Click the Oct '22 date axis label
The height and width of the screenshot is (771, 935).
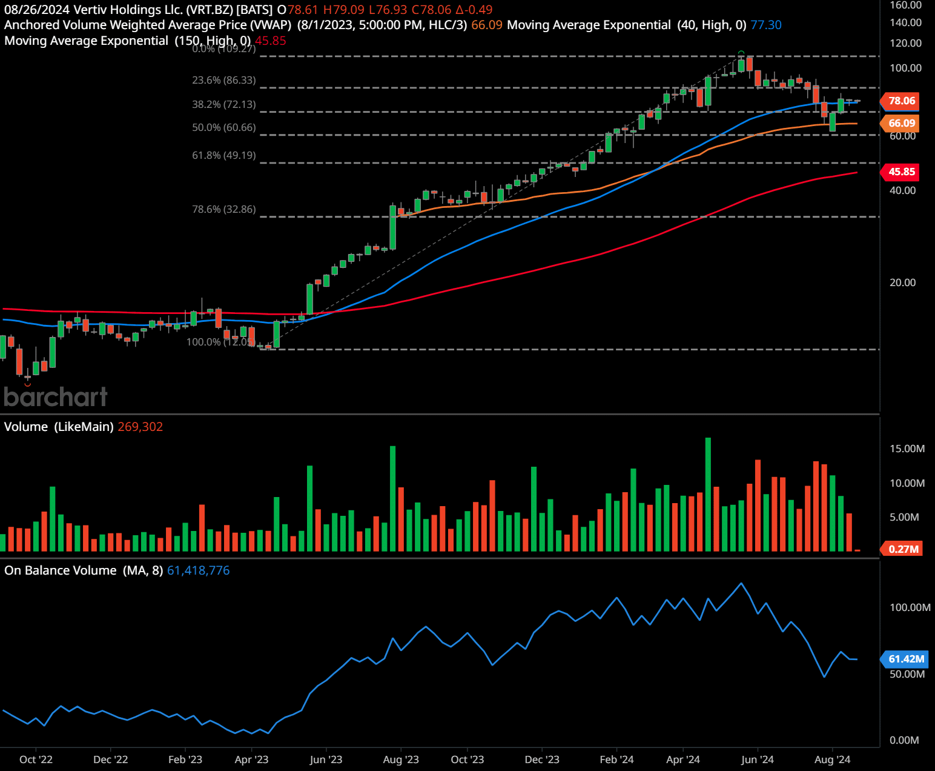[36, 759]
